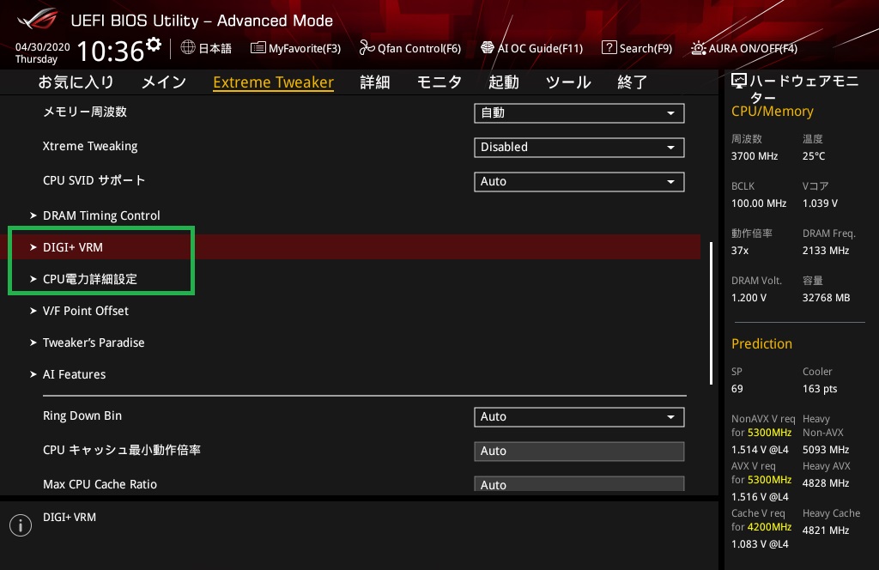Switch to the モニタ tab

439,82
